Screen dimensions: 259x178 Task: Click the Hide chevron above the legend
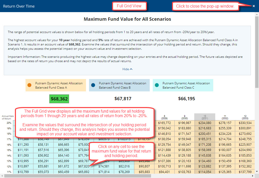point(132,69)
